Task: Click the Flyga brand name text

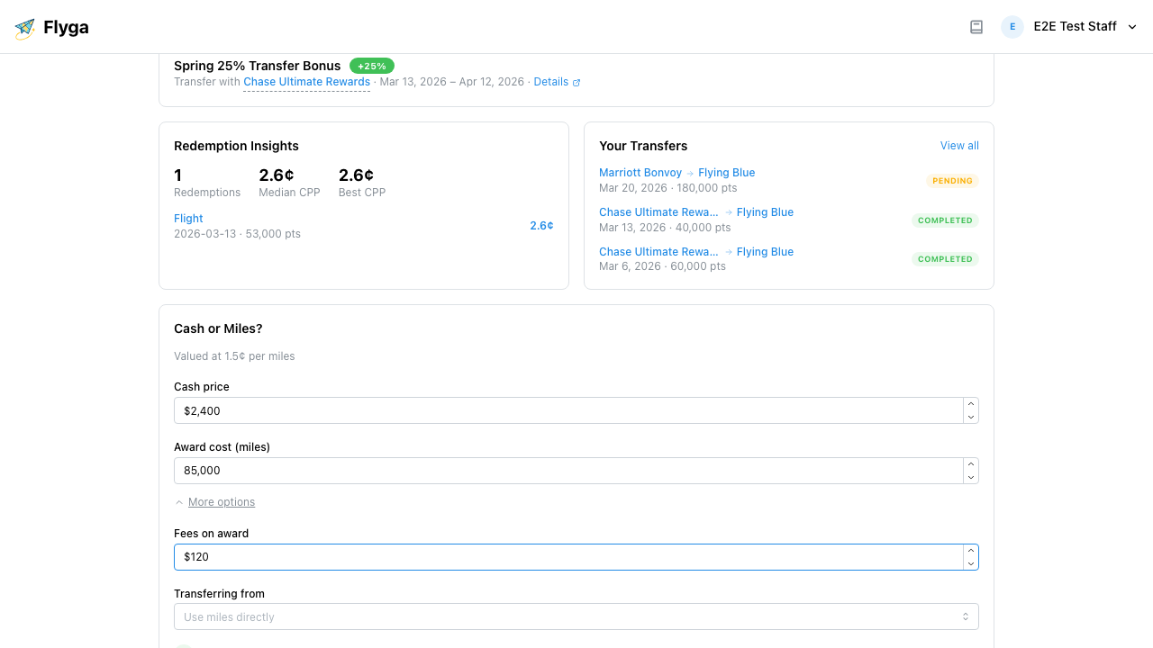Action: point(66,28)
